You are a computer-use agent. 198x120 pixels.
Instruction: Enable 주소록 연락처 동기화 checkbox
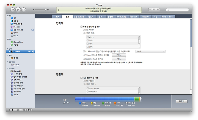[x=81, y=27]
